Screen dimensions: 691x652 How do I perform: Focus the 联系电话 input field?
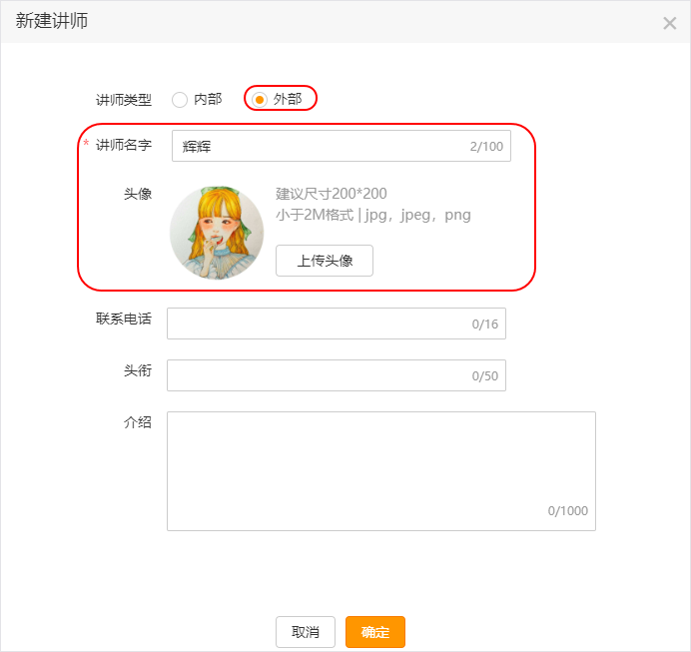coord(337,324)
